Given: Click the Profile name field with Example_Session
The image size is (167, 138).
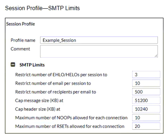Looking at the screenshot, I should [99, 40].
